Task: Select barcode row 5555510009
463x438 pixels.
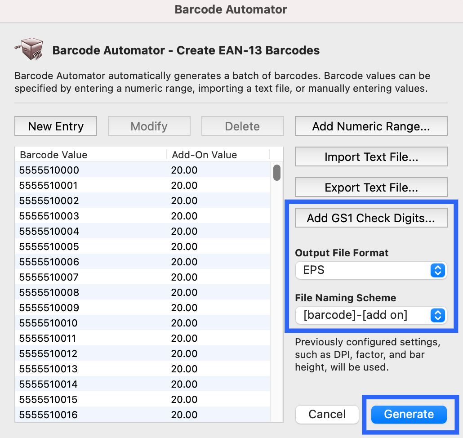Action: pyautogui.click(x=142, y=308)
